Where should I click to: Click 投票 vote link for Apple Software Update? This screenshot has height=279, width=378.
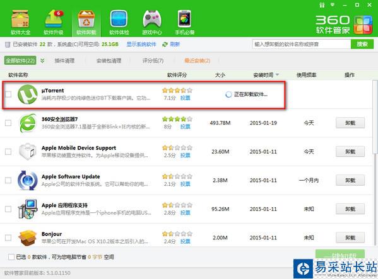pyautogui.click(x=185, y=184)
